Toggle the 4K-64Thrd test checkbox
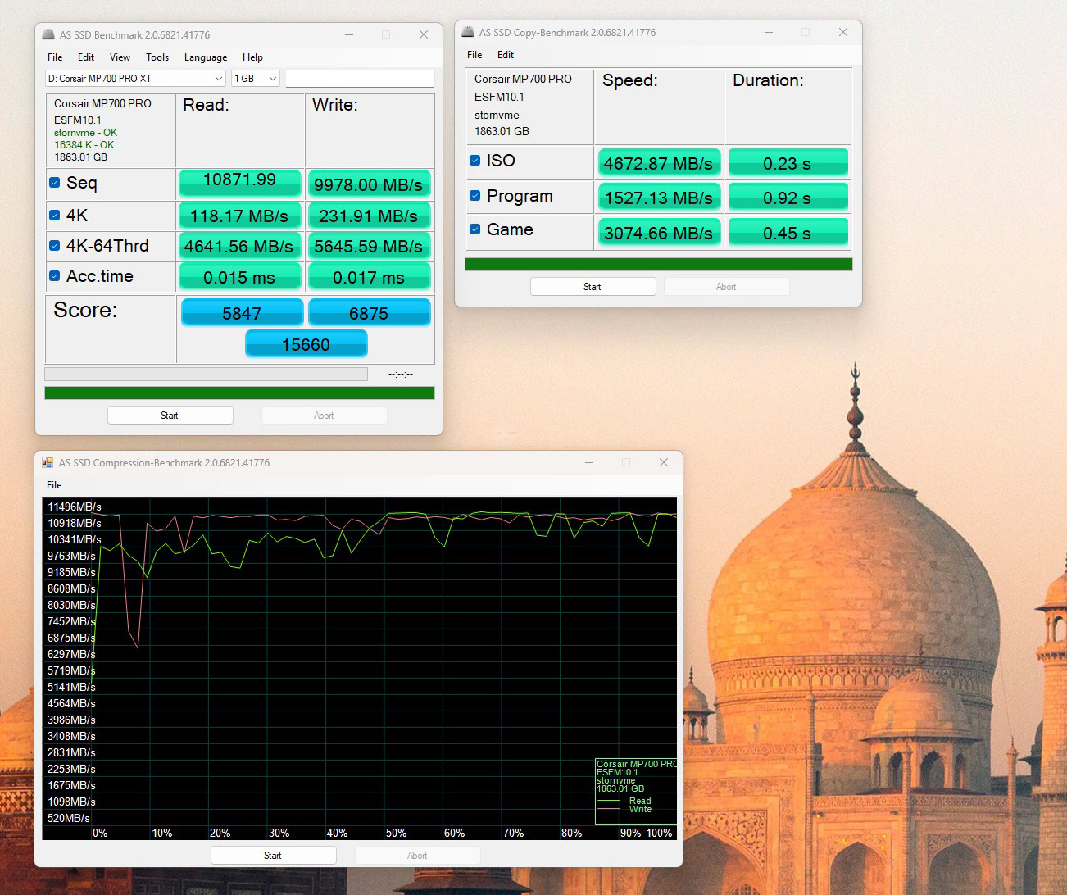This screenshot has height=895, width=1067. [55, 246]
